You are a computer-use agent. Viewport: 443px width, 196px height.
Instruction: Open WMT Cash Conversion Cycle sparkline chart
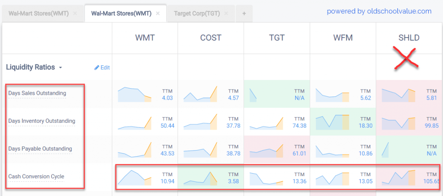coord(135,177)
